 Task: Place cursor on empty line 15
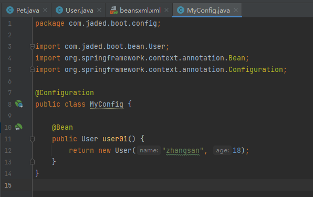tap(172, 185)
